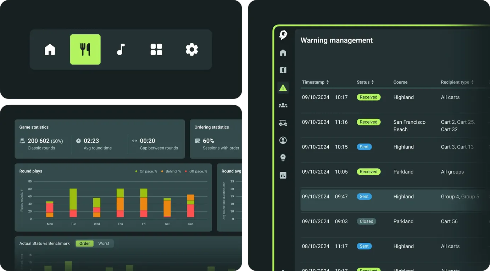Click the Cart 56 recipient cell
This screenshot has width=490, height=271.
[x=449, y=221]
